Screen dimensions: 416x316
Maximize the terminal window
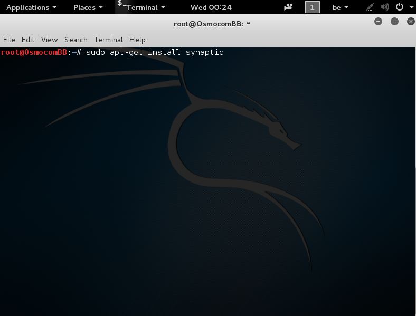tap(394, 22)
